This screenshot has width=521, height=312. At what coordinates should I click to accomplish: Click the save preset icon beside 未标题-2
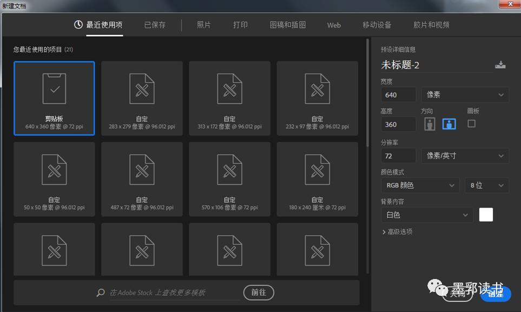500,64
